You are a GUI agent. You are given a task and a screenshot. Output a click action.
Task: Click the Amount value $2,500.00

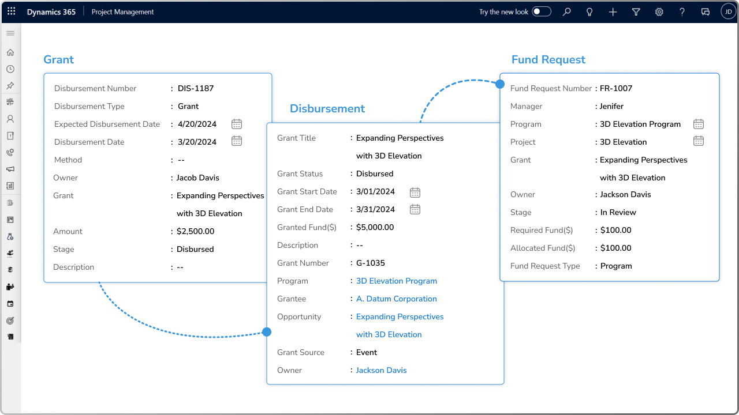pos(196,231)
